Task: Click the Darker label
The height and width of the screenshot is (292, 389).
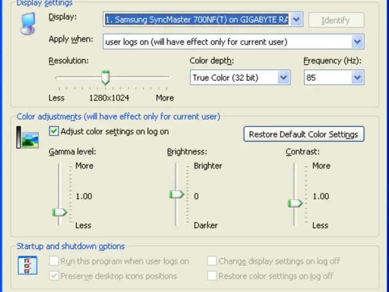Action: 206,225
